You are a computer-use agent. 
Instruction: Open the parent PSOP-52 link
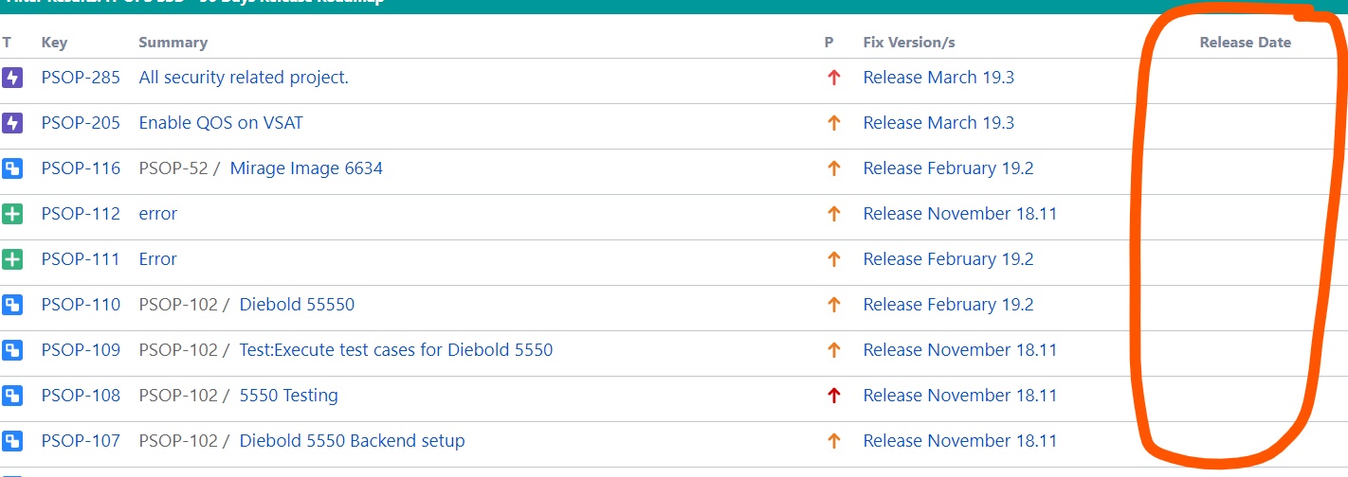(x=173, y=168)
